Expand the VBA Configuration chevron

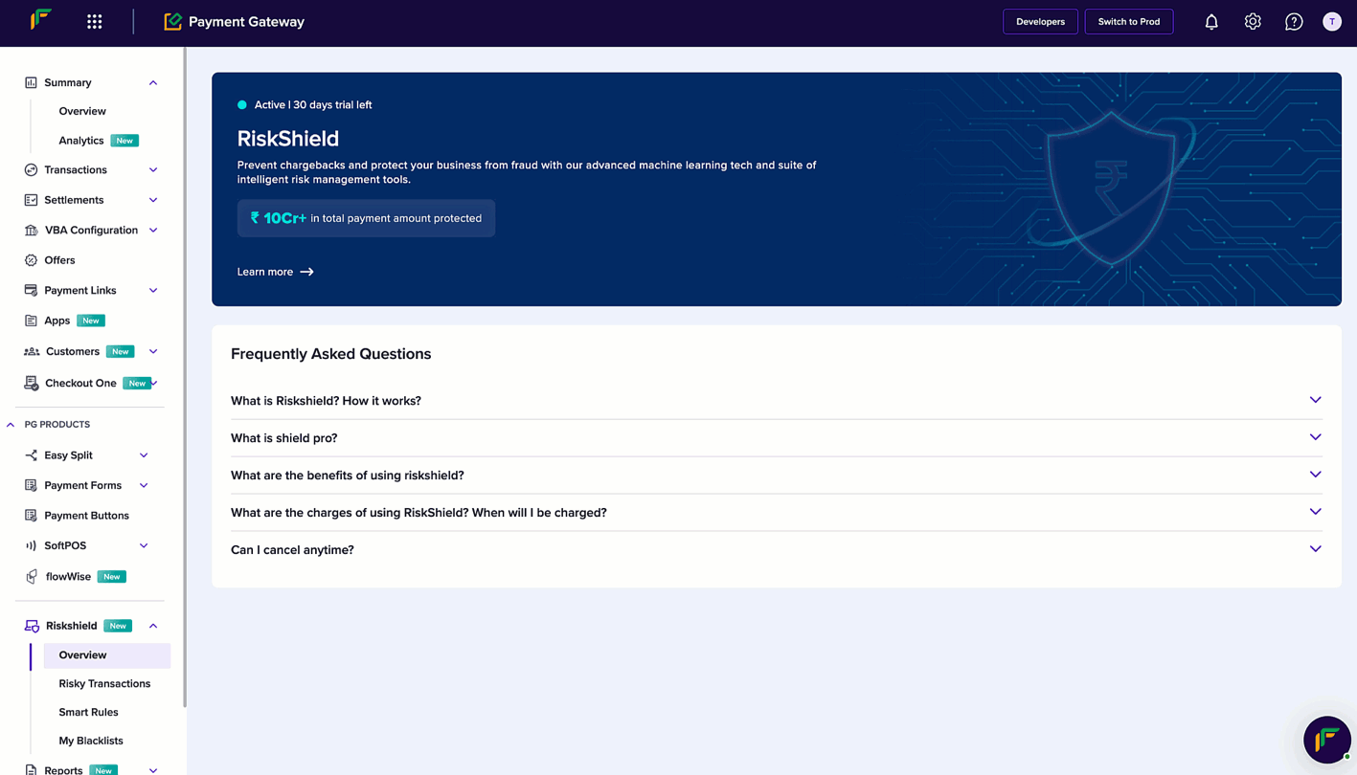(x=153, y=230)
